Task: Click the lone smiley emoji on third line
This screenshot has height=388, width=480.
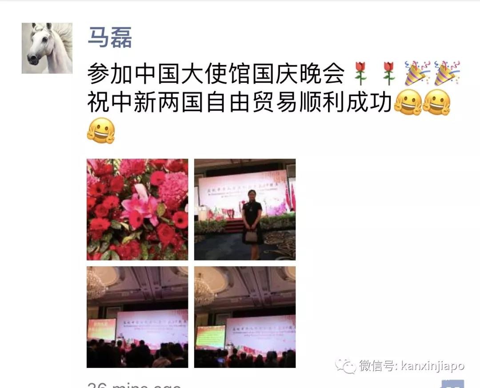Action: point(101,131)
